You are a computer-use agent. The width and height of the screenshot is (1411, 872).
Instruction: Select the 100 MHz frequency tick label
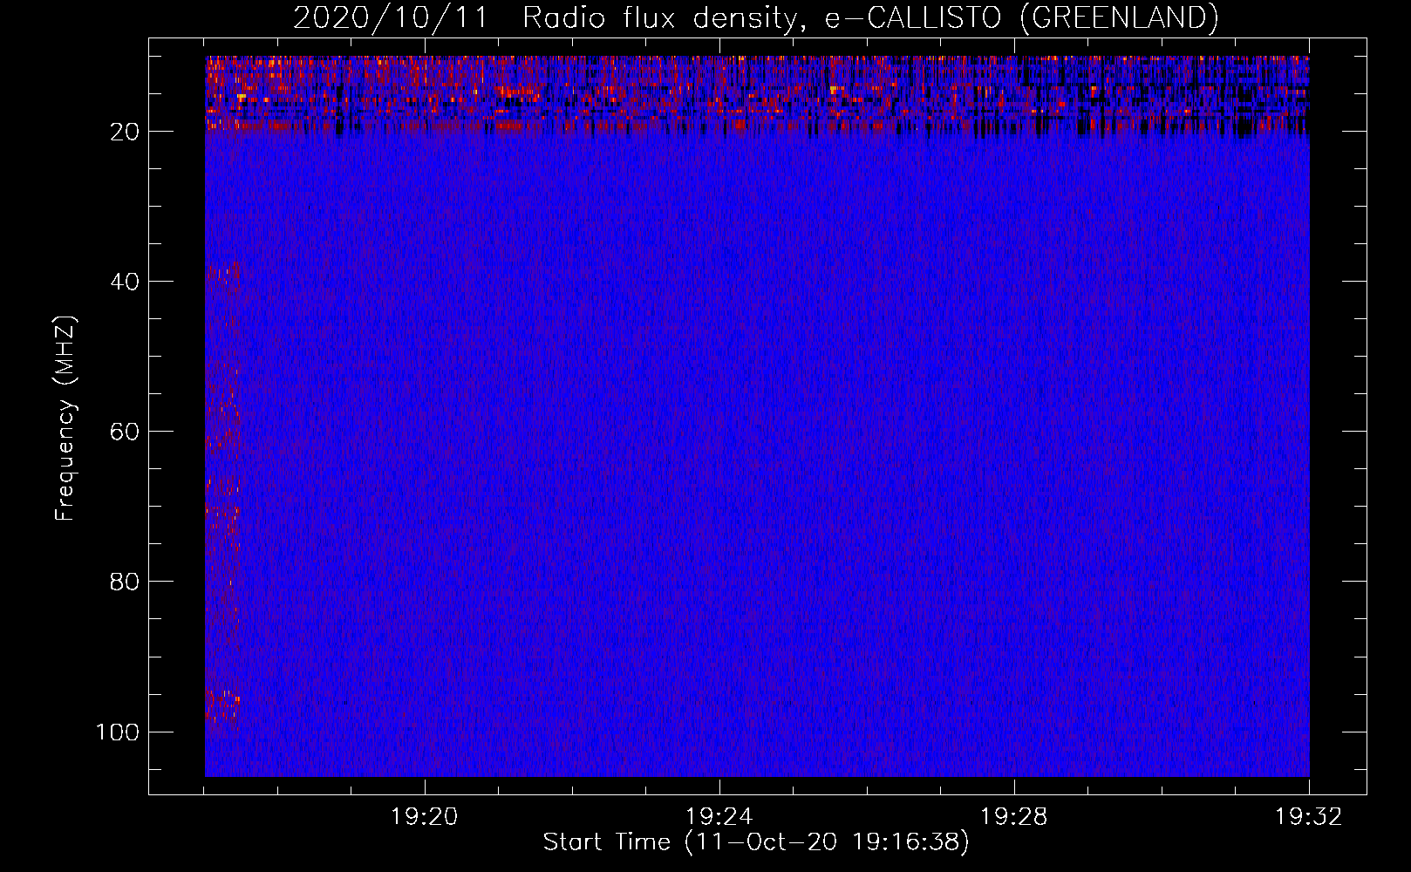tap(118, 732)
